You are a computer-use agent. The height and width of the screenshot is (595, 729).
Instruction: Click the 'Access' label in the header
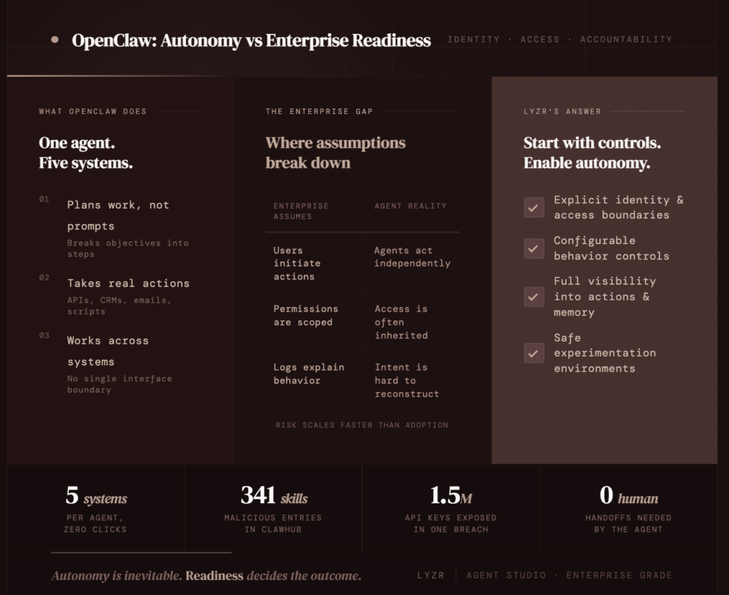[x=540, y=40]
